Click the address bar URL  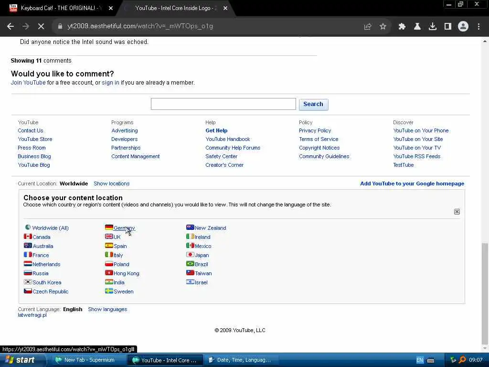click(x=140, y=26)
